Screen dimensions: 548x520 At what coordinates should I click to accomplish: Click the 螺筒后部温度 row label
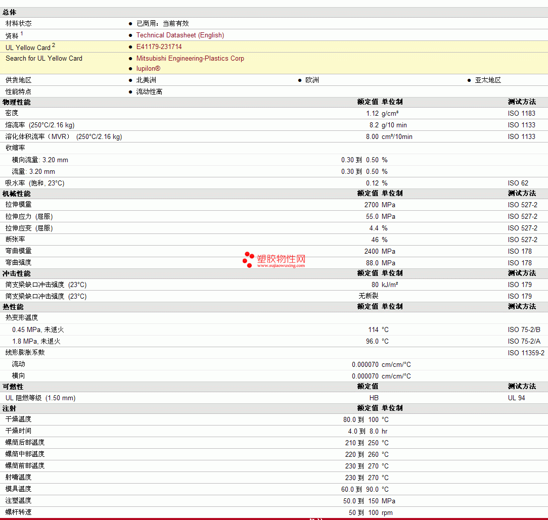click(x=25, y=442)
